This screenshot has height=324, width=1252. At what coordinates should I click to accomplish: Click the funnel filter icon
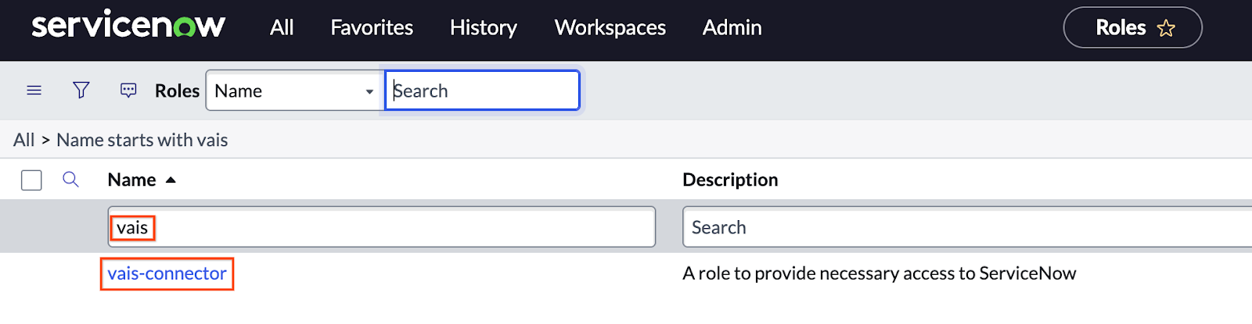point(81,91)
